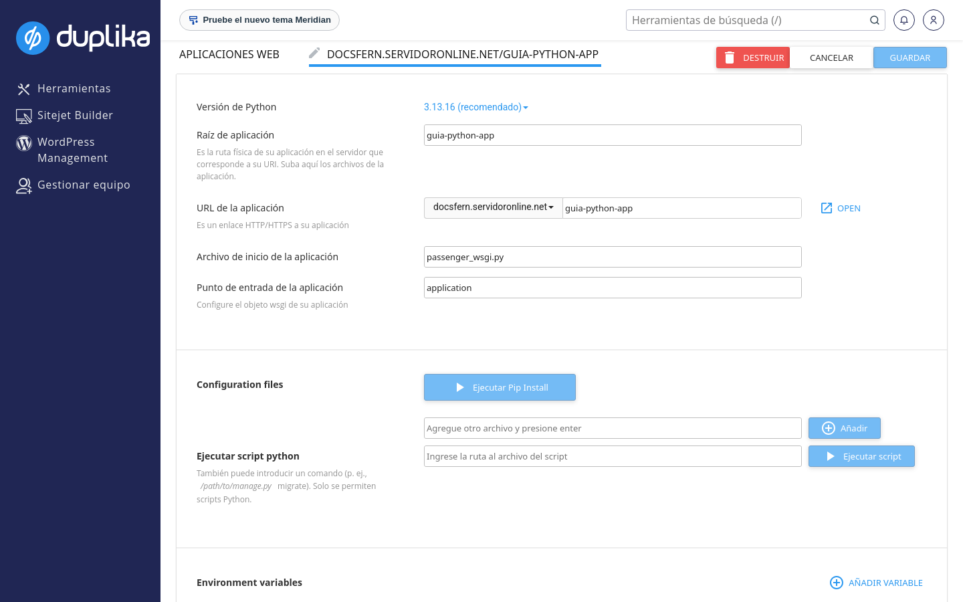Click the Ejecutar script button

click(x=861, y=456)
